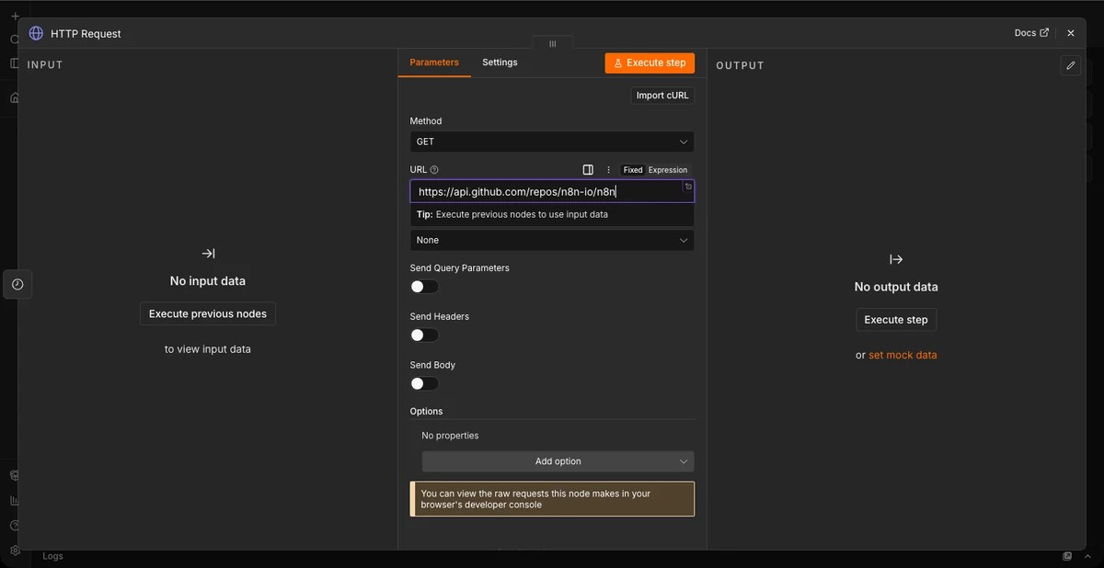Click the HTTP Request globe icon

pos(36,33)
